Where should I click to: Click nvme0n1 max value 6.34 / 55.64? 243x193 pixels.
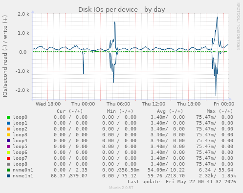point(216,170)
